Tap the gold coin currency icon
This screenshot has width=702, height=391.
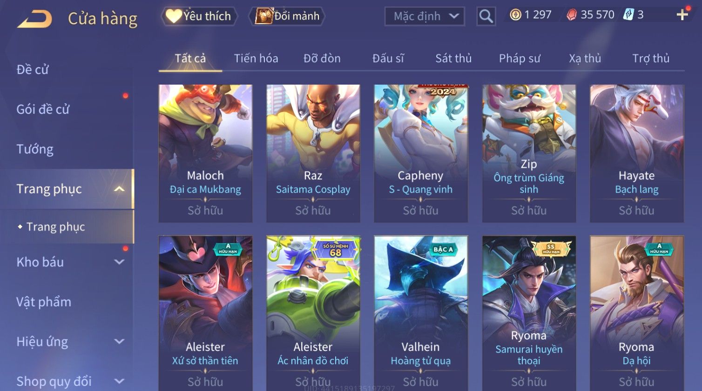(515, 15)
